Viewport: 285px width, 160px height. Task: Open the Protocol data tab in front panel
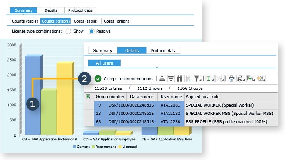pos(163,50)
